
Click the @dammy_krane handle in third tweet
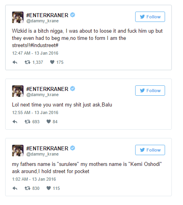(42, 154)
